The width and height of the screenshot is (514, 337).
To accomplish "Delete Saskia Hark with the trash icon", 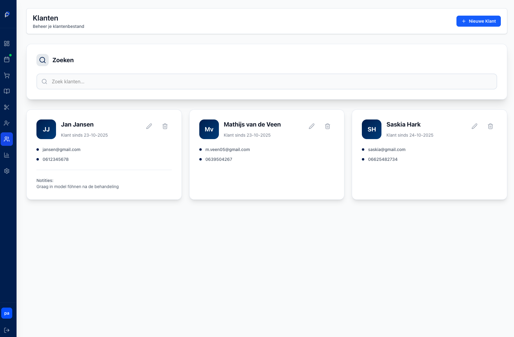I will (490, 126).
